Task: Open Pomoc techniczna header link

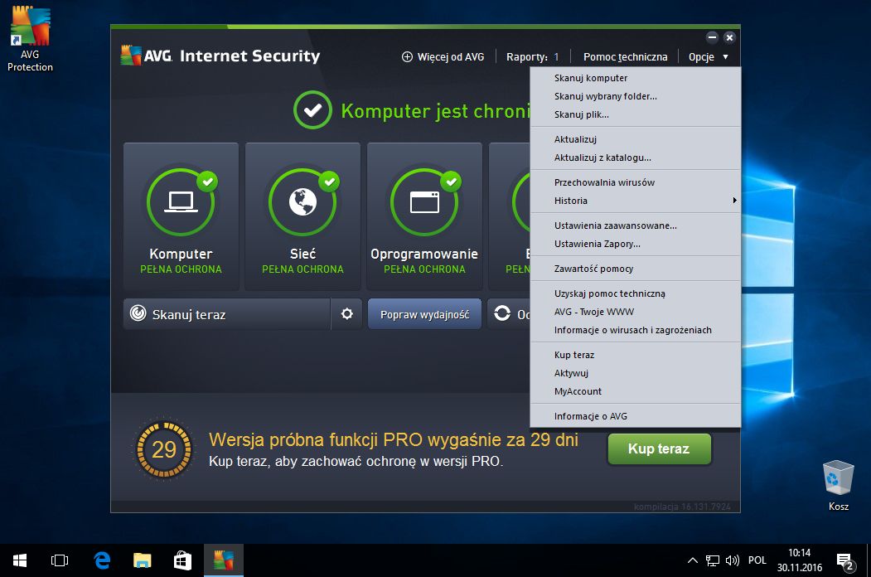Action: 625,56
